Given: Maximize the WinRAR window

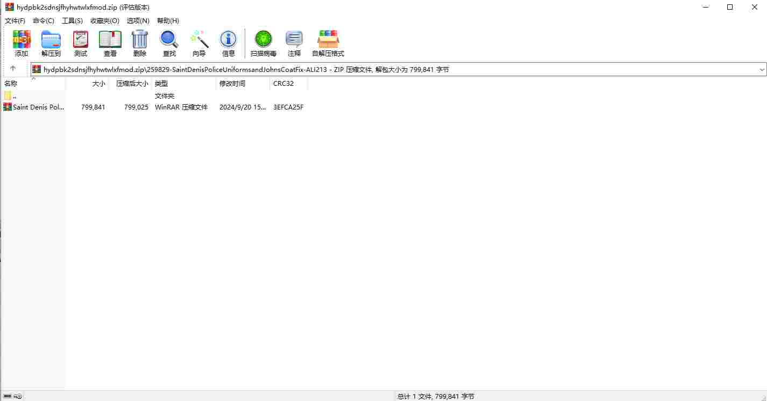Looking at the screenshot, I should [730, 7].
